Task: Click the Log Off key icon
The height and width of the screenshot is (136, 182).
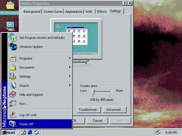Action: 13,115
